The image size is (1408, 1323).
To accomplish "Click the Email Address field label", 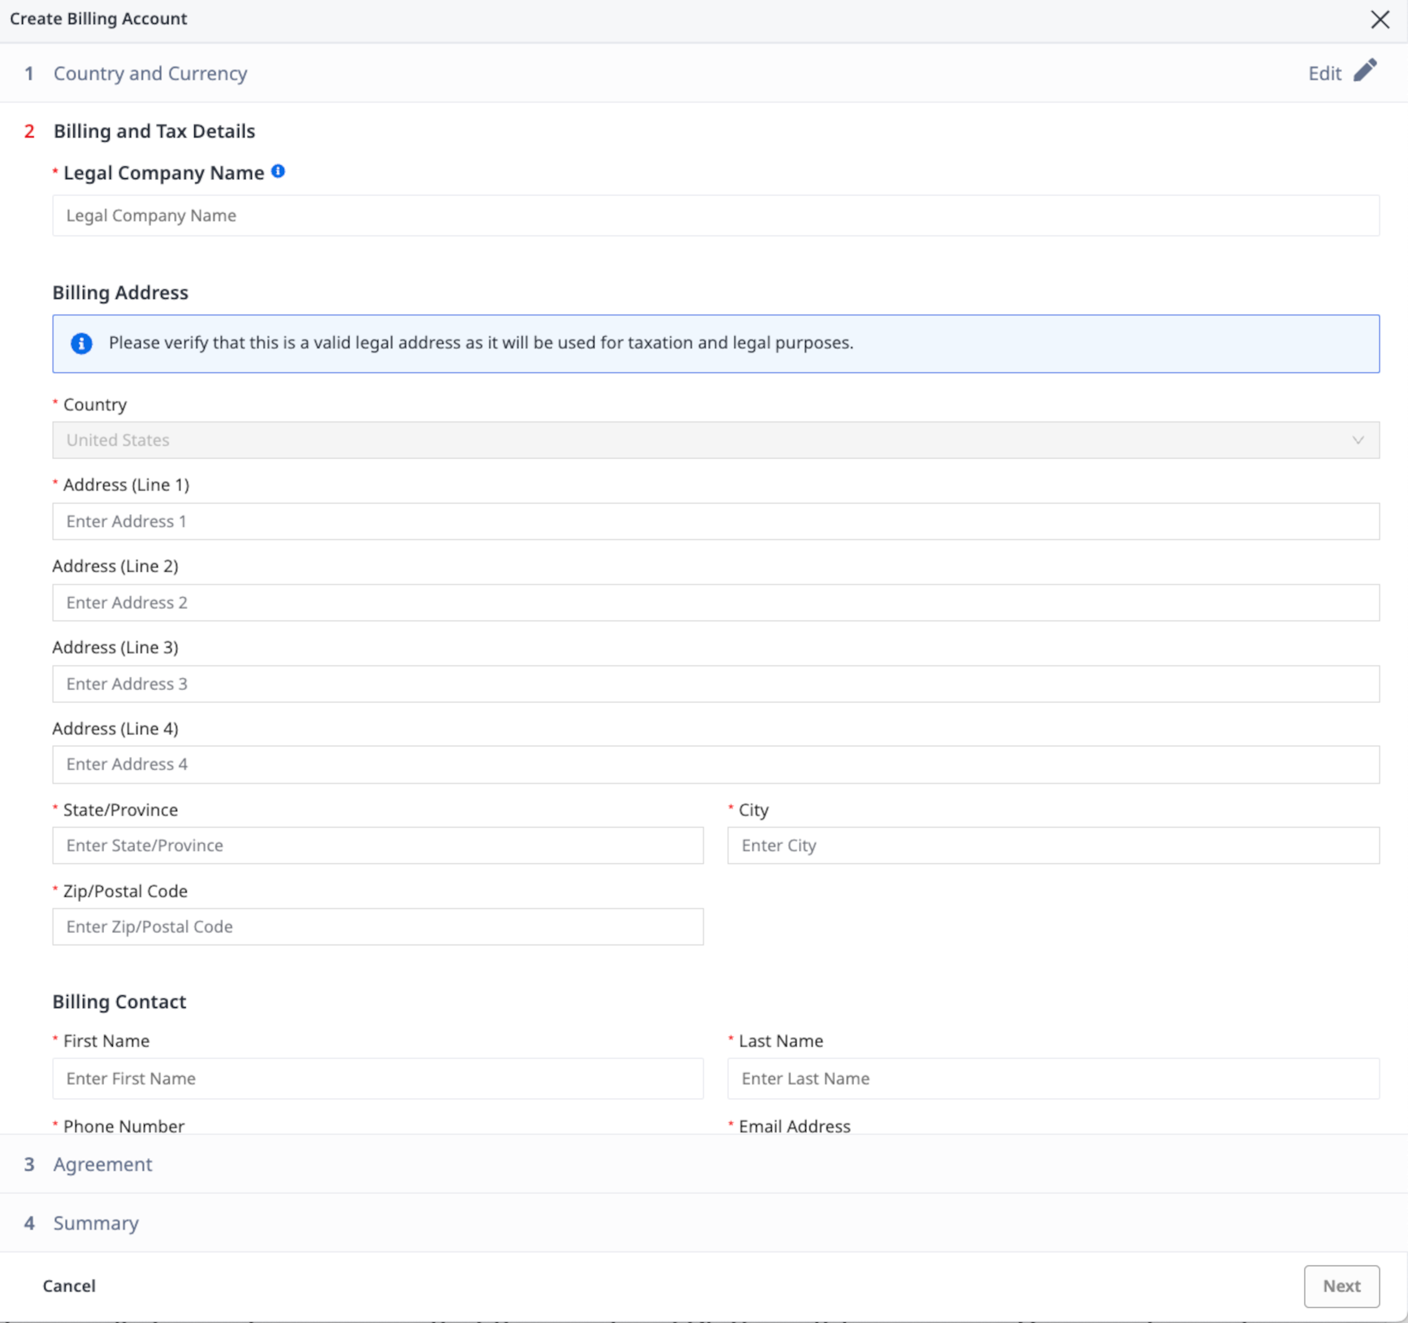I will (794, 1126).
